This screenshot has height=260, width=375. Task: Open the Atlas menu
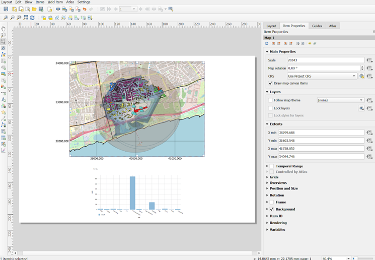pyautogui.click(x=70, y=2)
